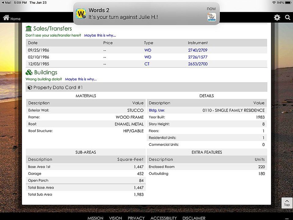Click the Open Porch value 84
The width and height of the screenshot is (293, 220).
141,181
